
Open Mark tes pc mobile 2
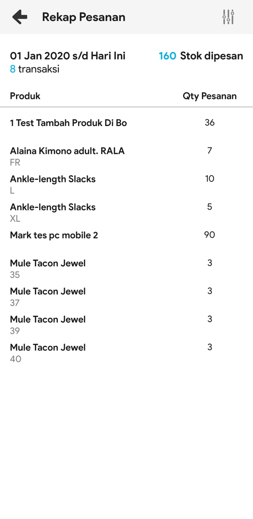(x=54, y=235)
